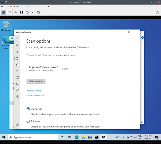Click the help icon in background window
Image resolution: width=161 pixels, height=144 pixels.
point(142,38)
